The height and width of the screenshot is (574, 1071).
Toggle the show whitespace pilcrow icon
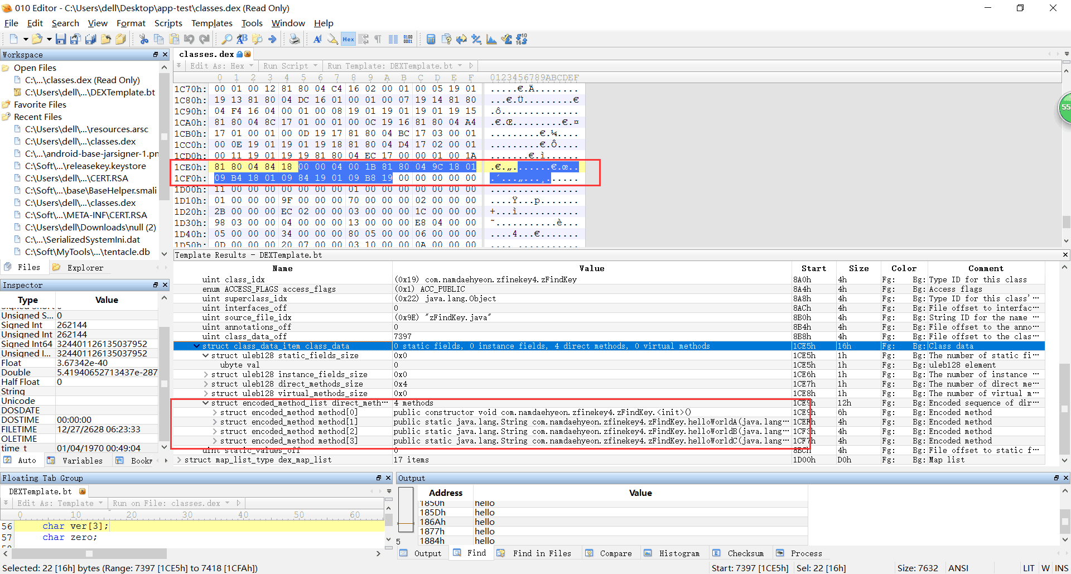(x=378, y=39)
